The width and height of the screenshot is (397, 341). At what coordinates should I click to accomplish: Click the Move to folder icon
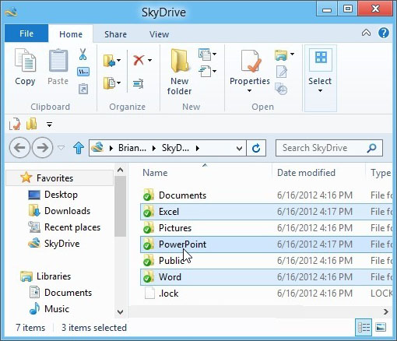109,61
